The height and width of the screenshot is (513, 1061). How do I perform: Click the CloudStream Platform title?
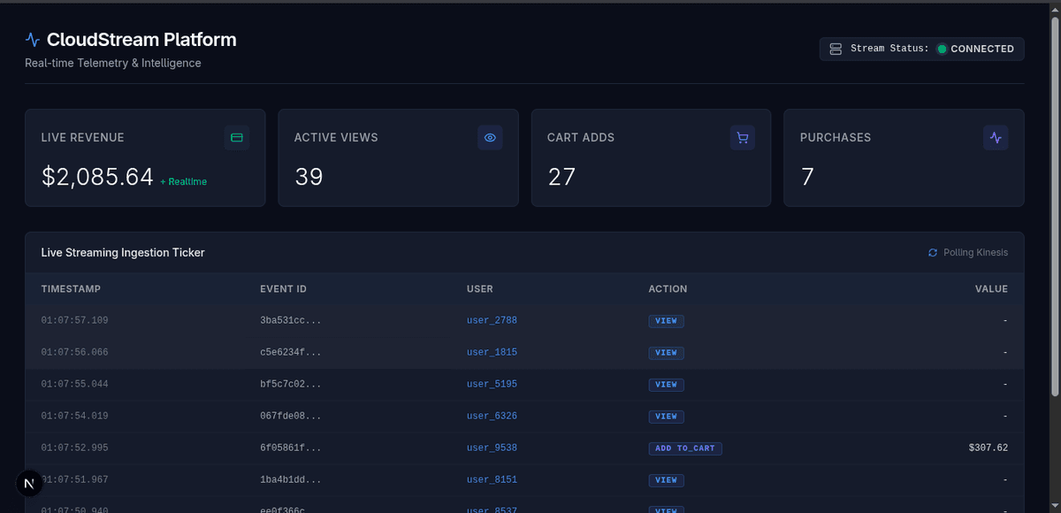pyautogui.click(x=141, y=40)
